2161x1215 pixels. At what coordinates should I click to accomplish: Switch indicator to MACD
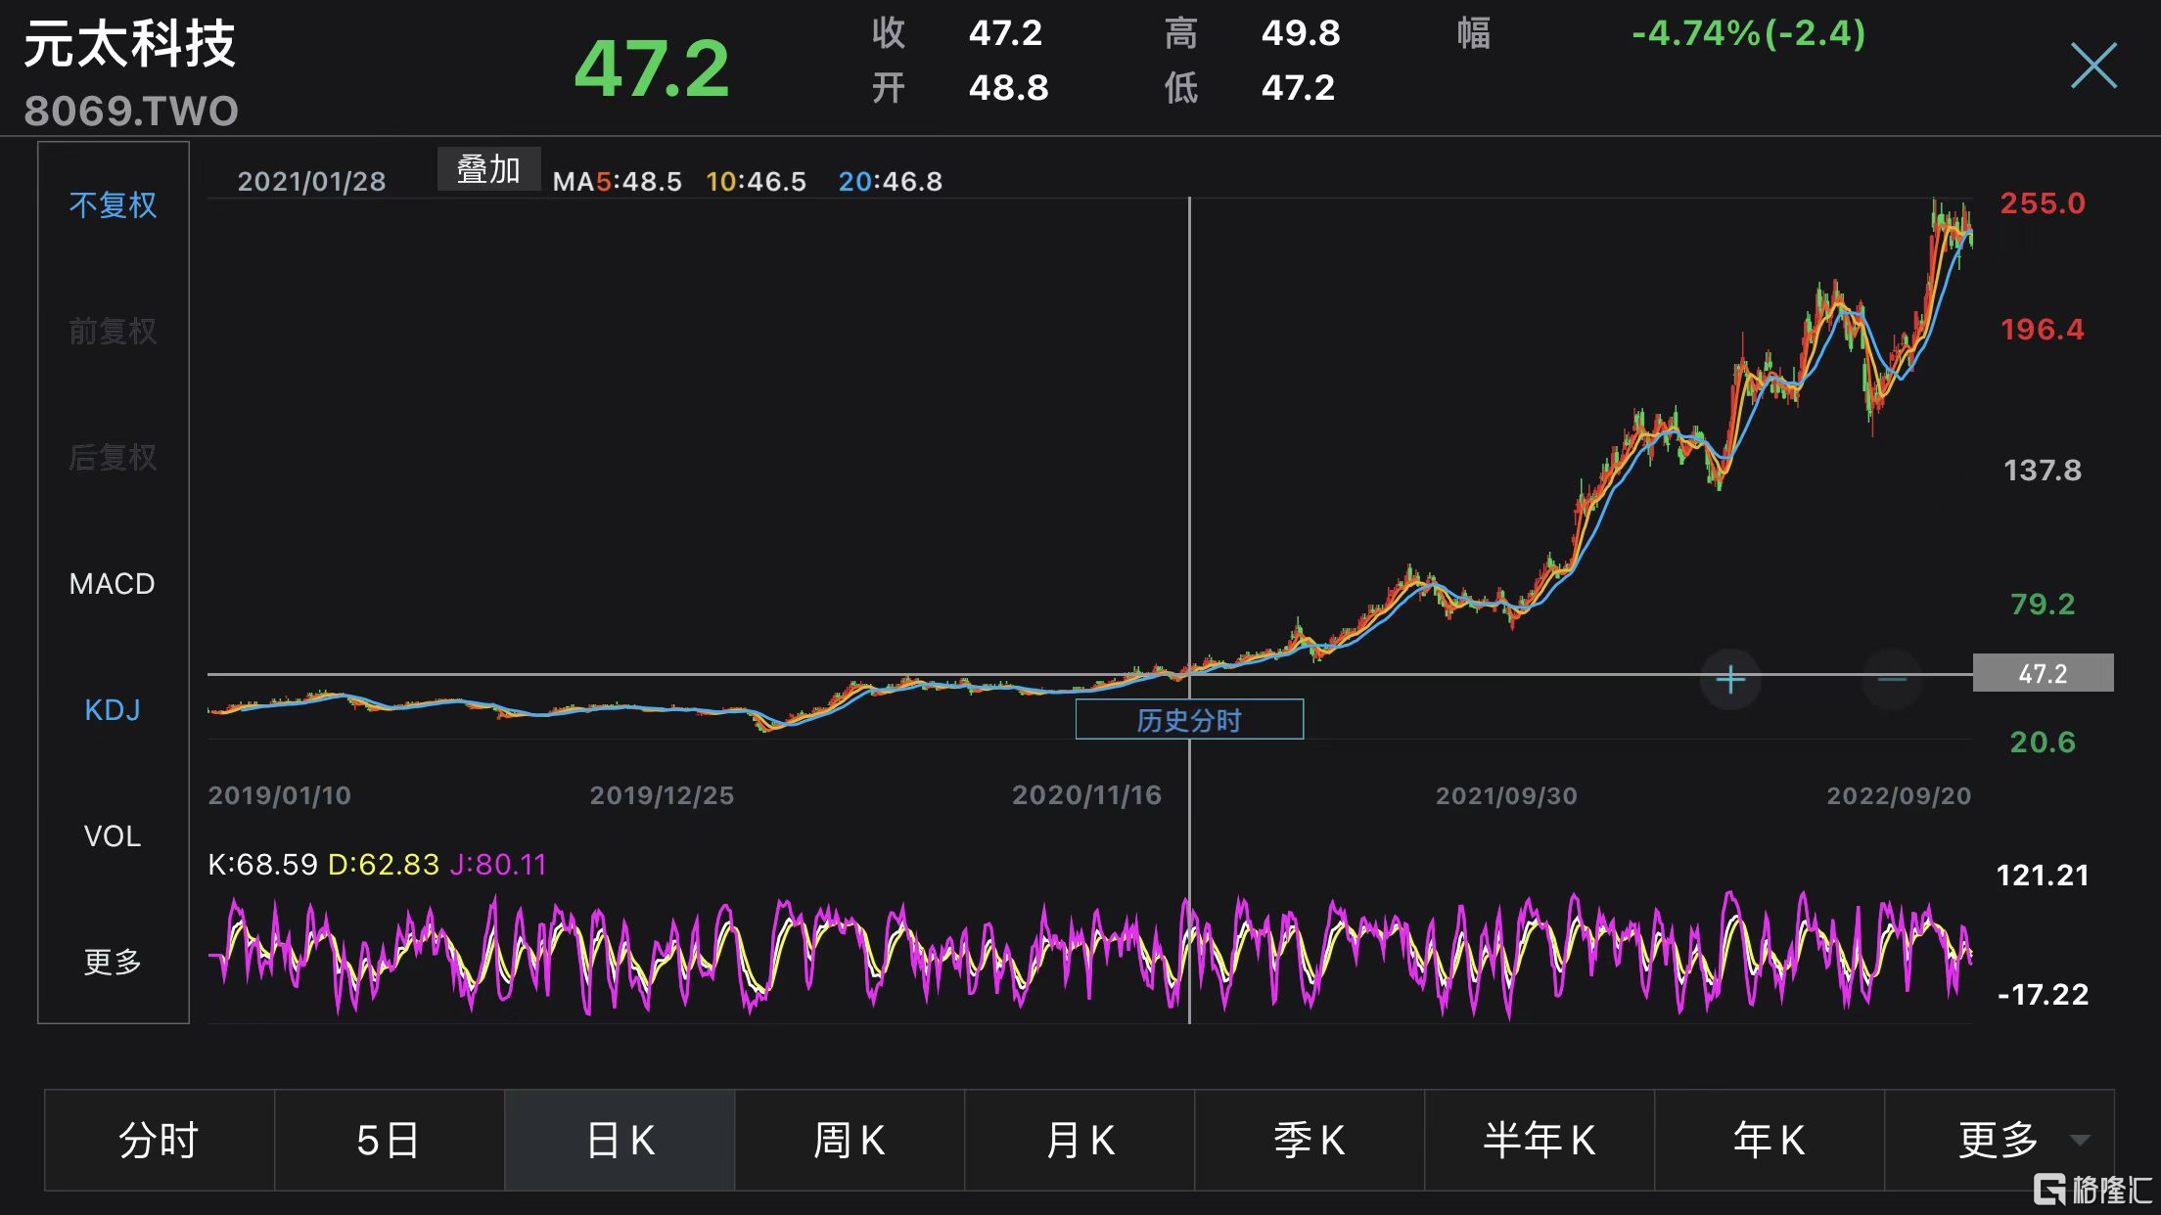point(113,584)
